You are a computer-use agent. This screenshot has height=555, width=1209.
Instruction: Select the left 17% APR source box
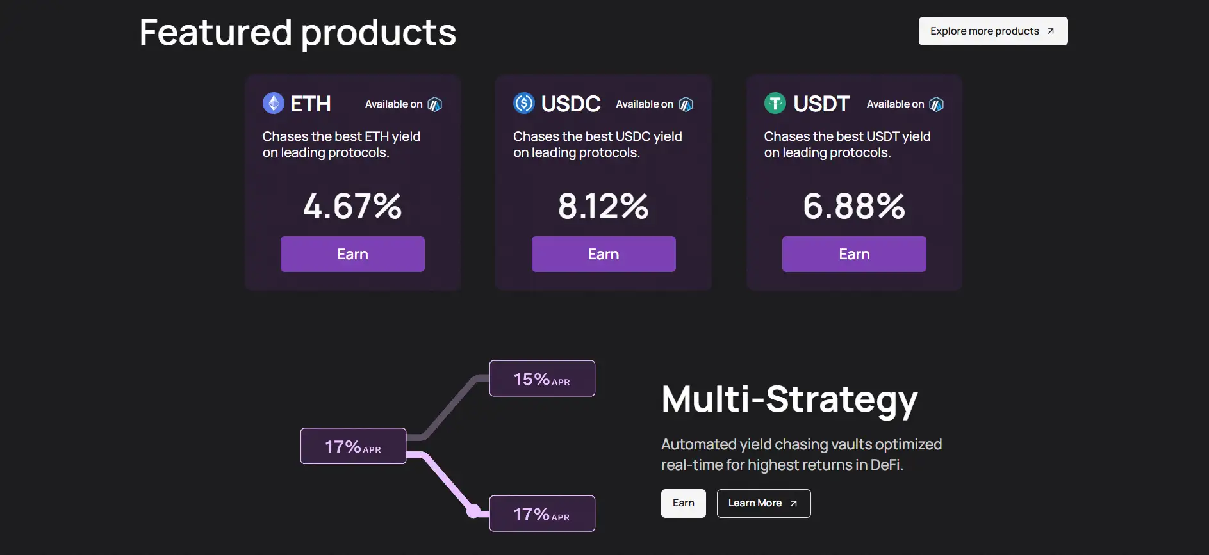tap(353, 446)
